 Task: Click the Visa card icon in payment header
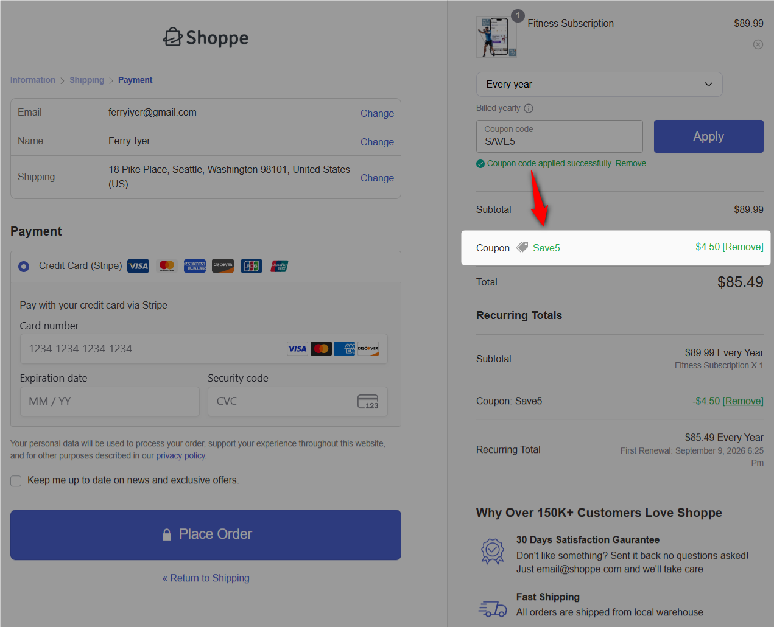click(x=138, y=265)
